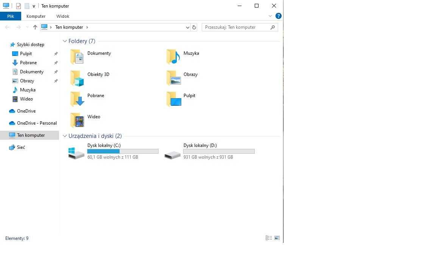Click the pin icon next to sidebar Pulpit
Screen dimensions: 436x272
(x=56, y=54)
